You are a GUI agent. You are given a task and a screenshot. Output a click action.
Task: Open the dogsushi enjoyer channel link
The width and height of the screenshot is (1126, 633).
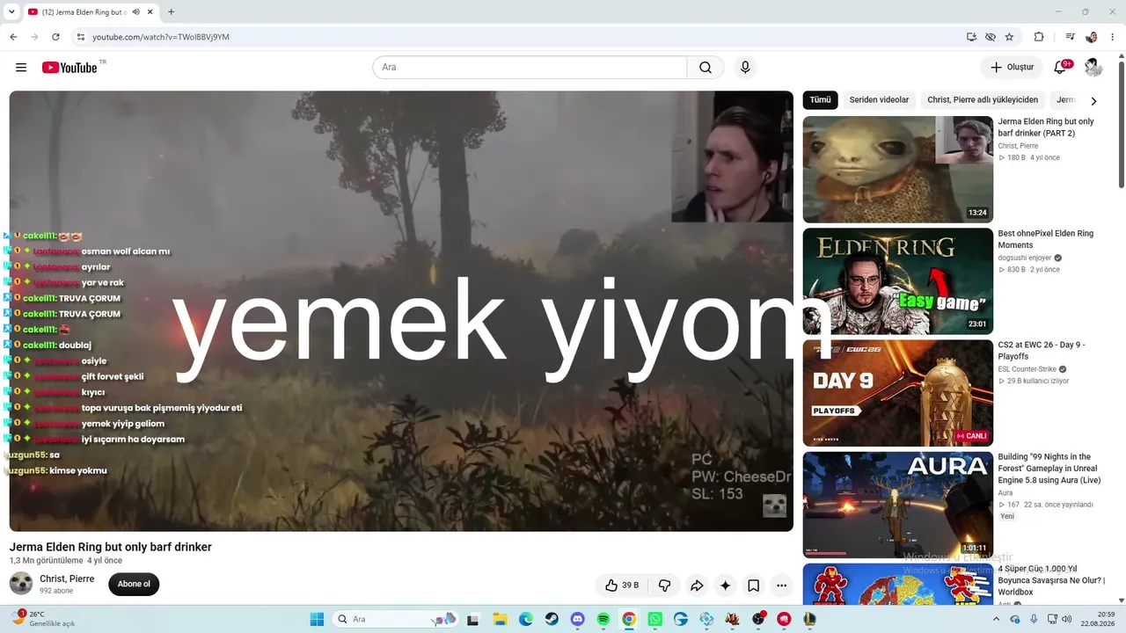tap(1026, 258)
